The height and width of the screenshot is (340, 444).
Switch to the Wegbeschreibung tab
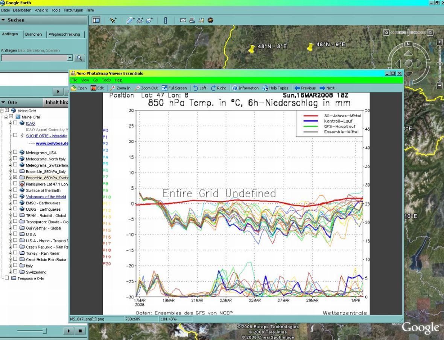(64, 34)
